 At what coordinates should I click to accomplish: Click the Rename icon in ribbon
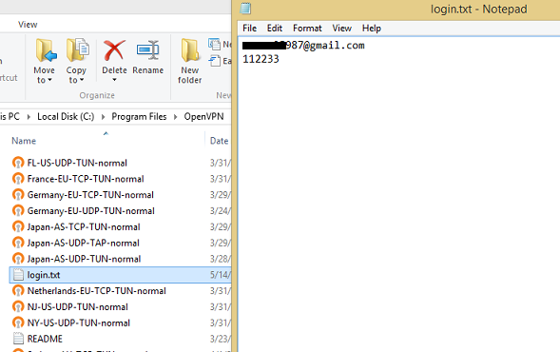pyautogui.click(x=148, y=50)
